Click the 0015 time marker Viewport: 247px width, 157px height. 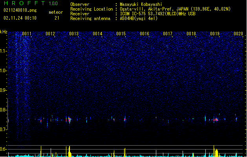pos(121,34)
